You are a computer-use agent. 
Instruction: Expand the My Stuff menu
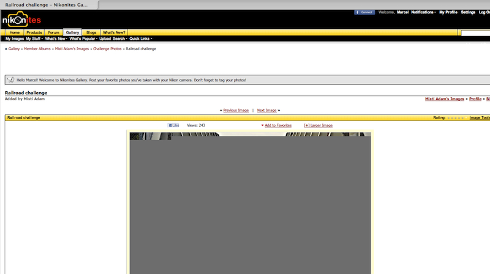point(34,39)
